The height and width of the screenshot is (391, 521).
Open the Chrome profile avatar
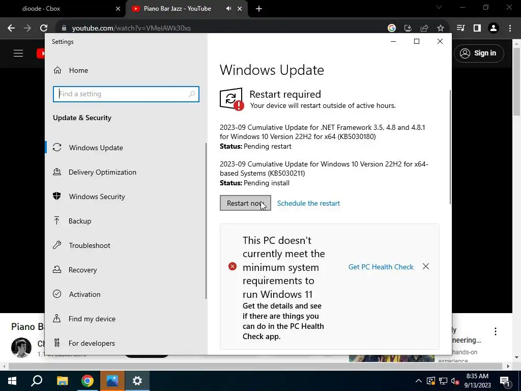coord(494,28)
